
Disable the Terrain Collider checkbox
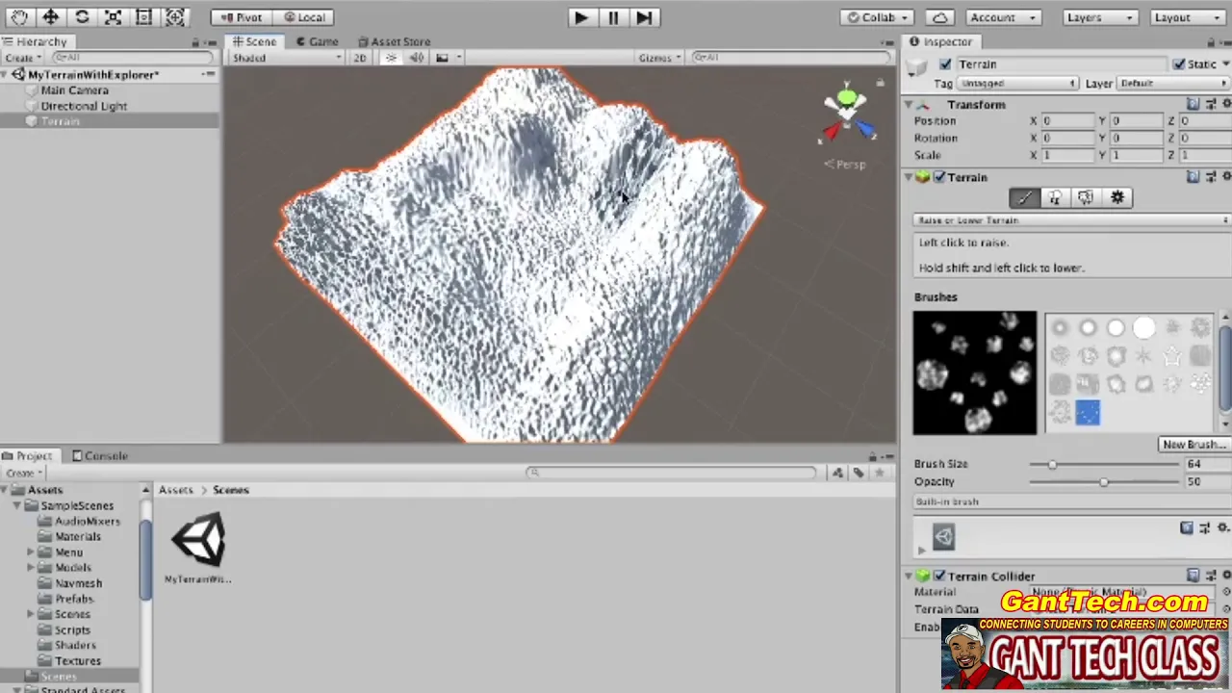coord(939,576)
